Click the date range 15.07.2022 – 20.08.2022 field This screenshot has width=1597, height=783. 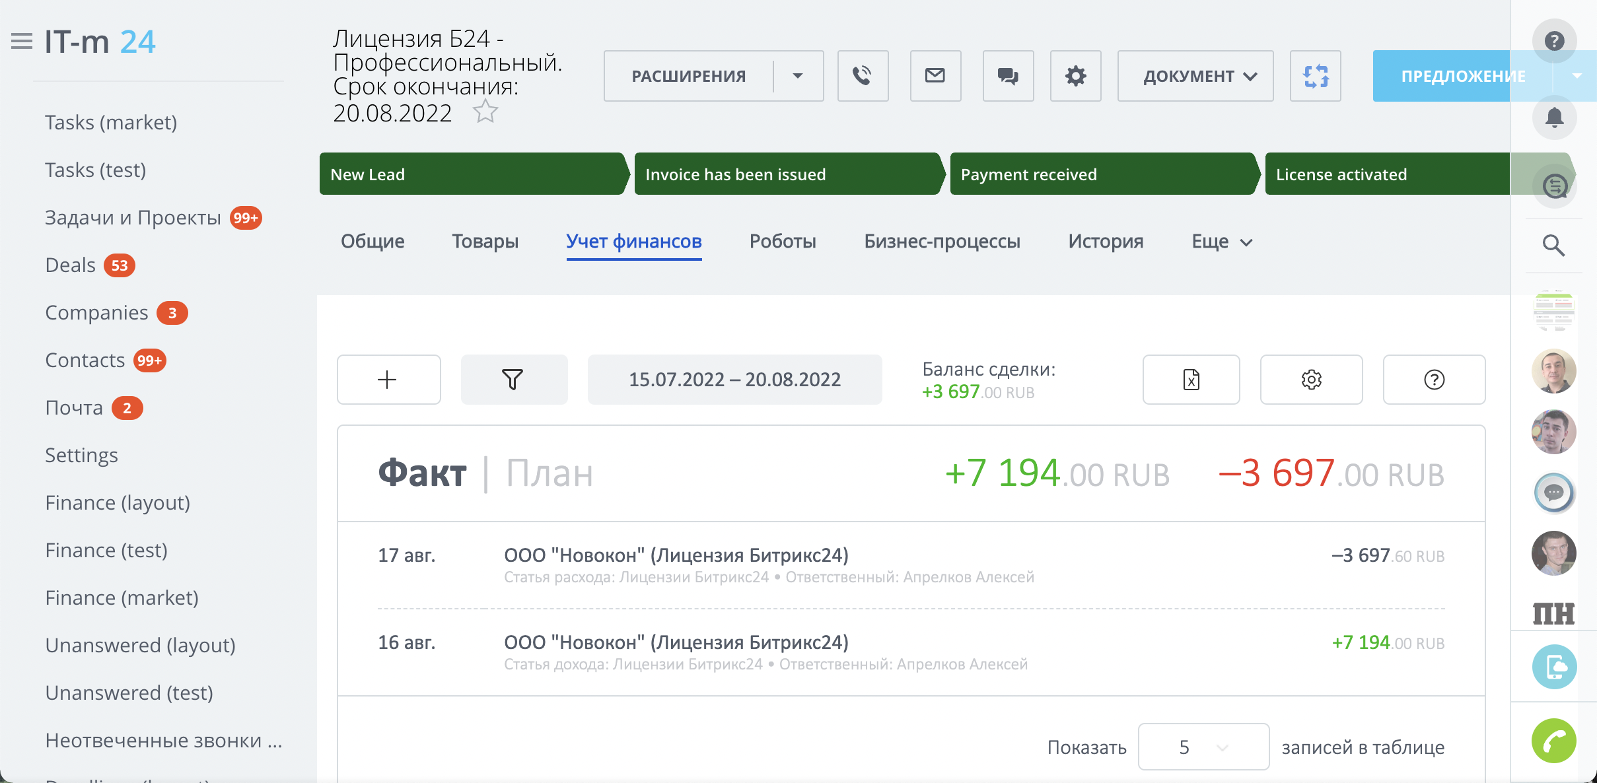click(x=734, y=380)
